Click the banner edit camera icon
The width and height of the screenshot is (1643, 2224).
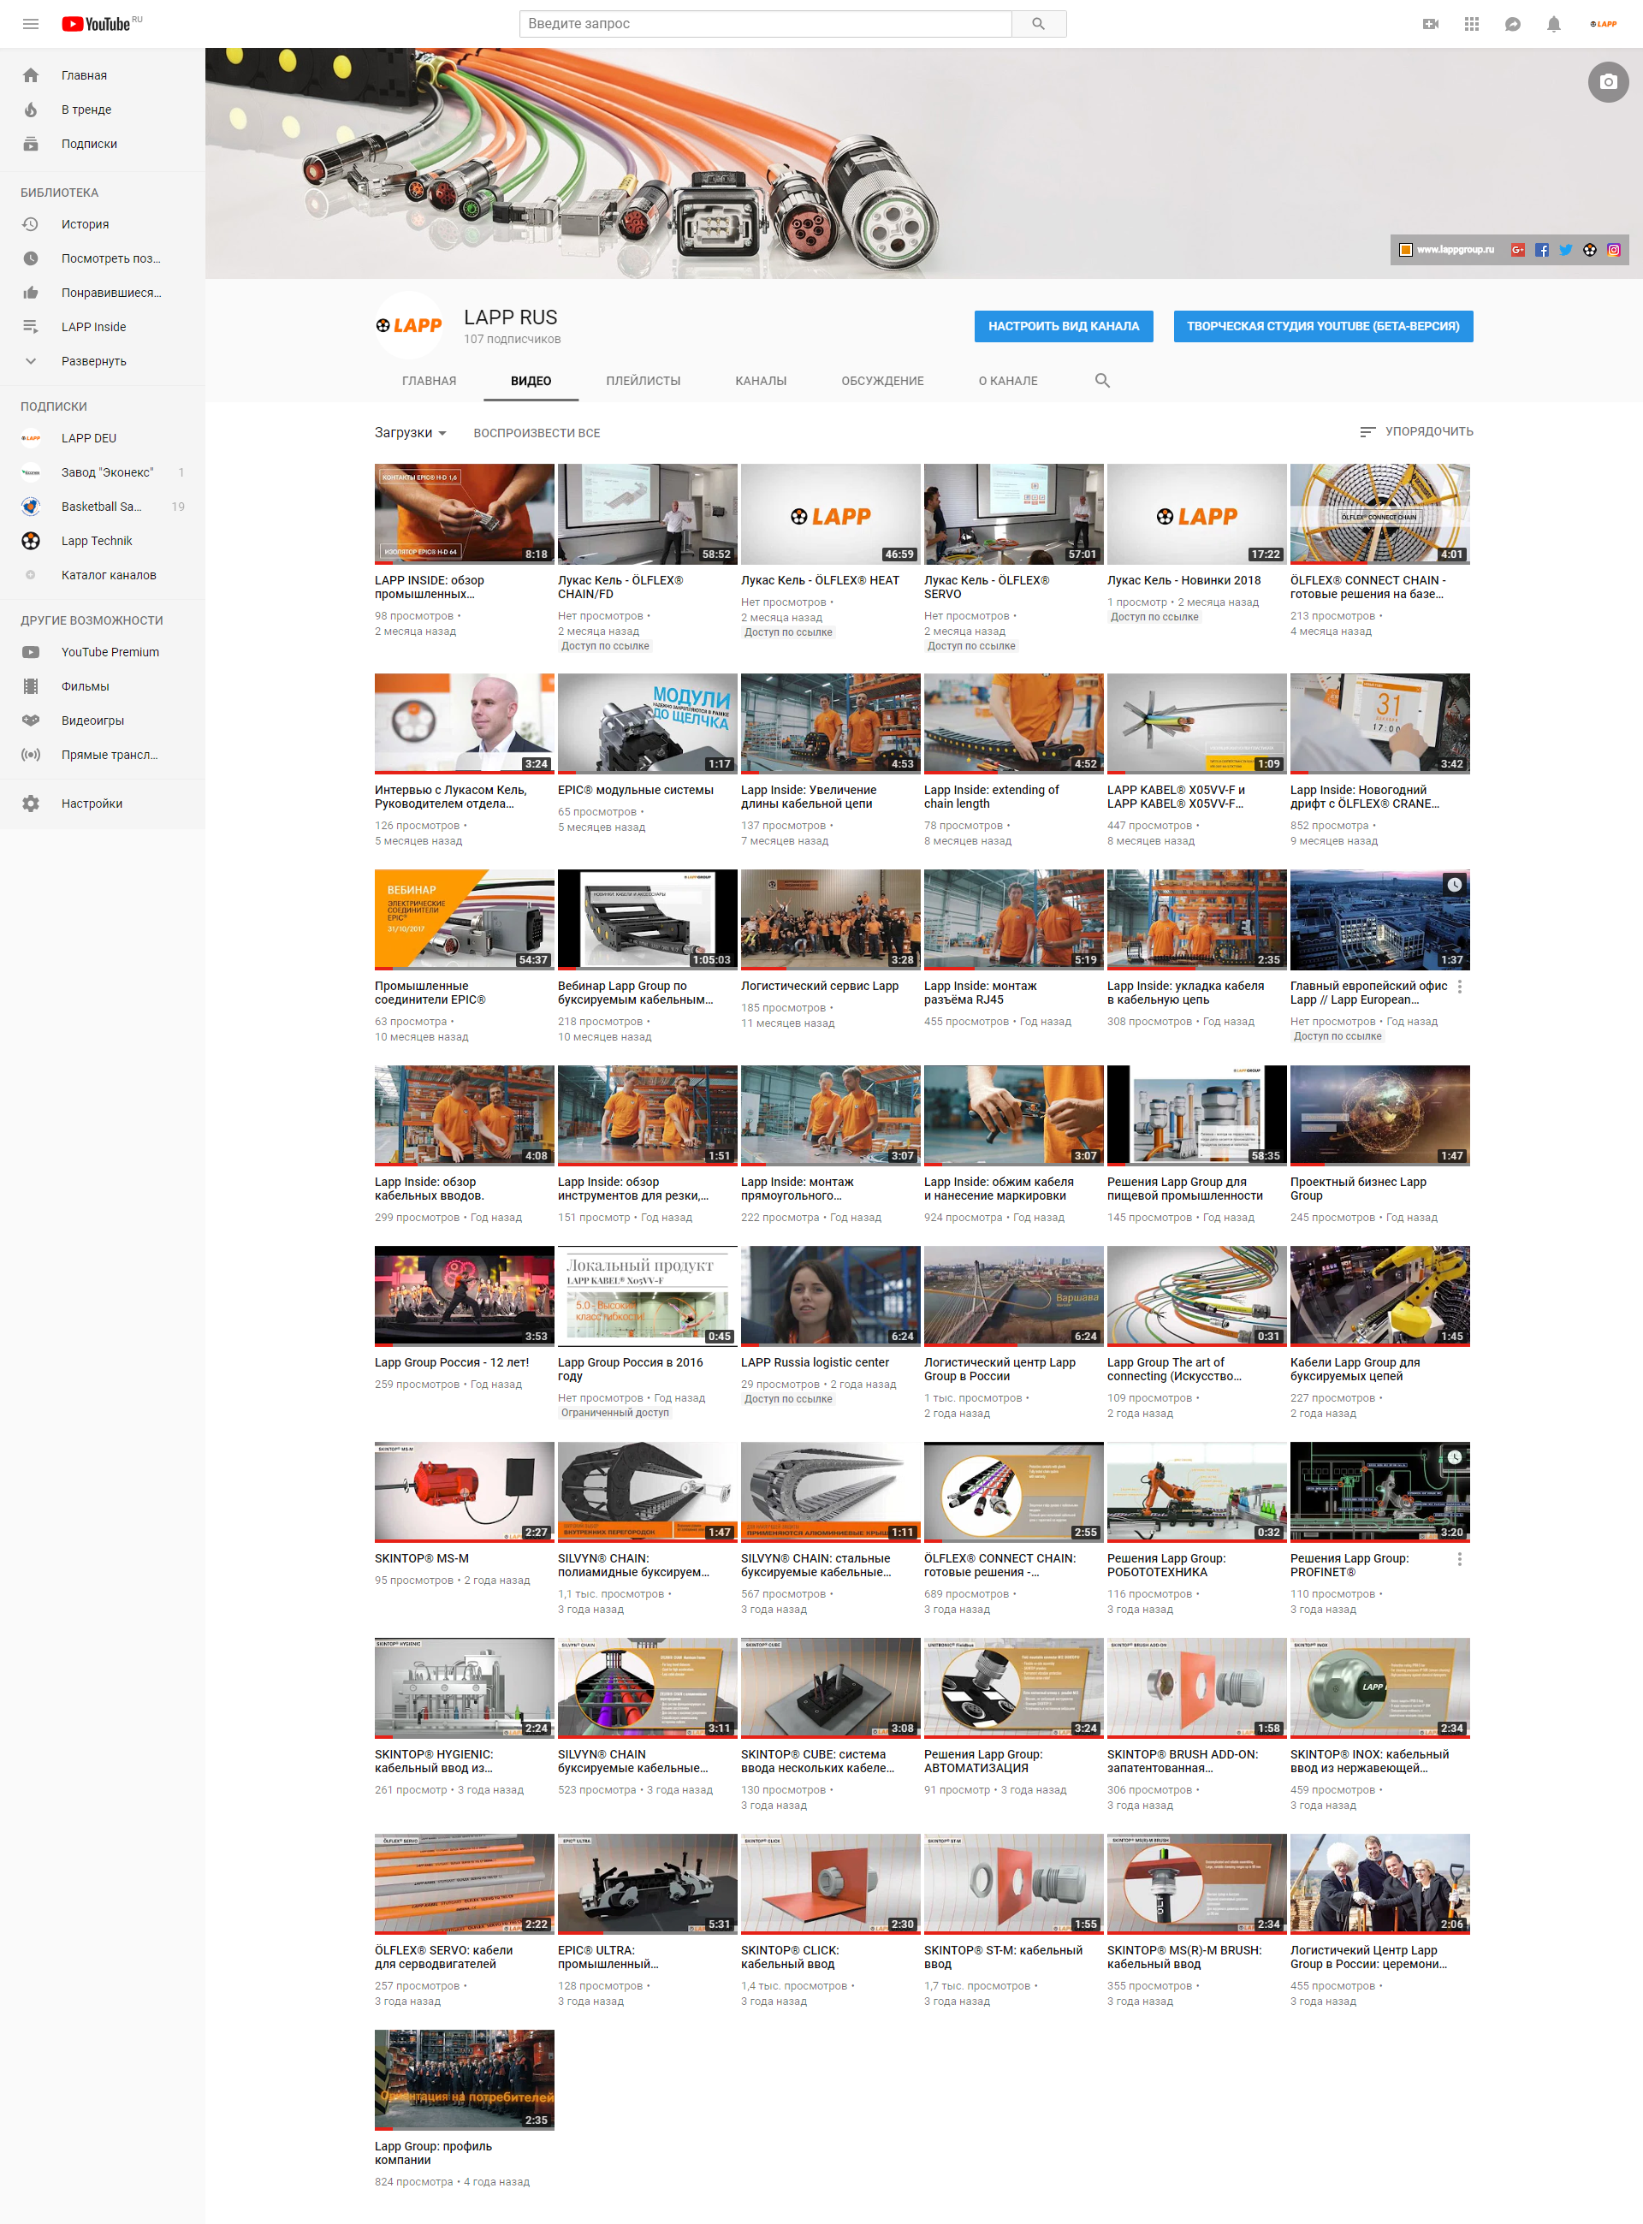tap(1608, 81)
